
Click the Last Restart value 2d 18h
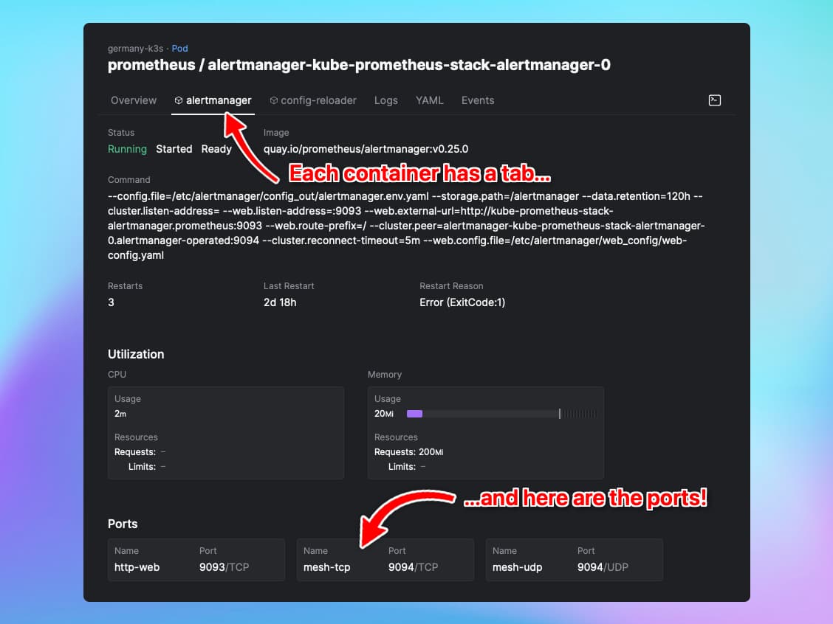pos(280,302)
